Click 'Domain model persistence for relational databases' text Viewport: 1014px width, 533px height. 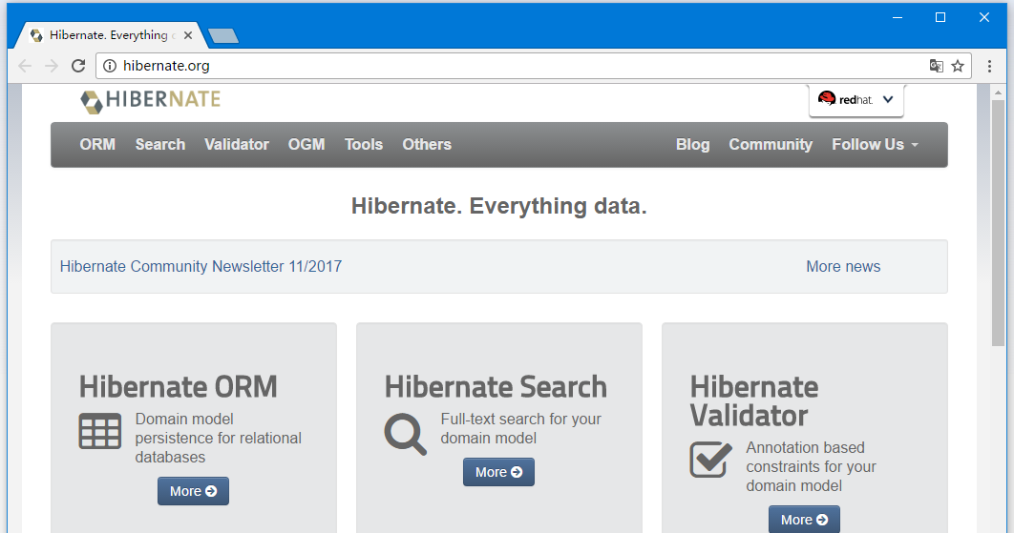click(x=219, y=438)
